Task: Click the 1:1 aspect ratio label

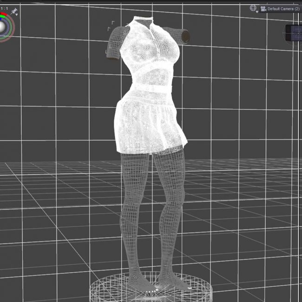Action: (x=4, y=8)
